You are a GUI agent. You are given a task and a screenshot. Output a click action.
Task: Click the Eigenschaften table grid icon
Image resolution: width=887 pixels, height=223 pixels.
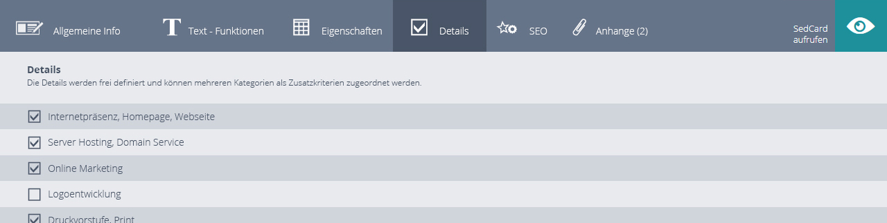[x=301, y=27]
